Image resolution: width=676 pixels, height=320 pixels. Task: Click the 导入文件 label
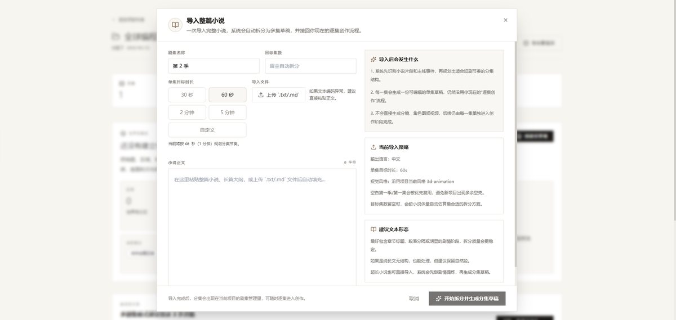point(260,82)
